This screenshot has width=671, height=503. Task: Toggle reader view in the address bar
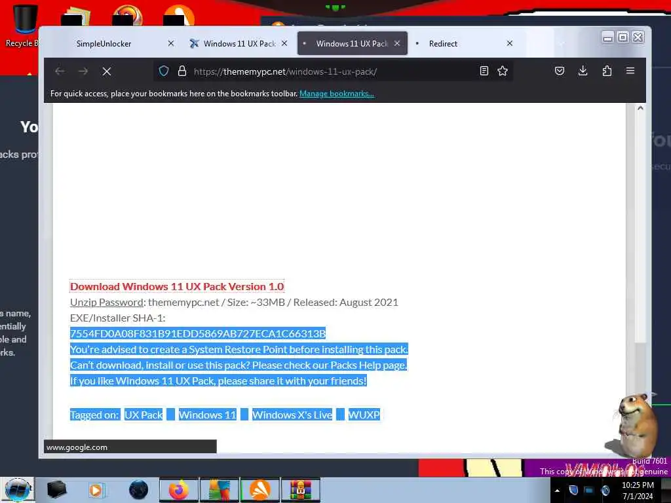[x=484, y=71]
